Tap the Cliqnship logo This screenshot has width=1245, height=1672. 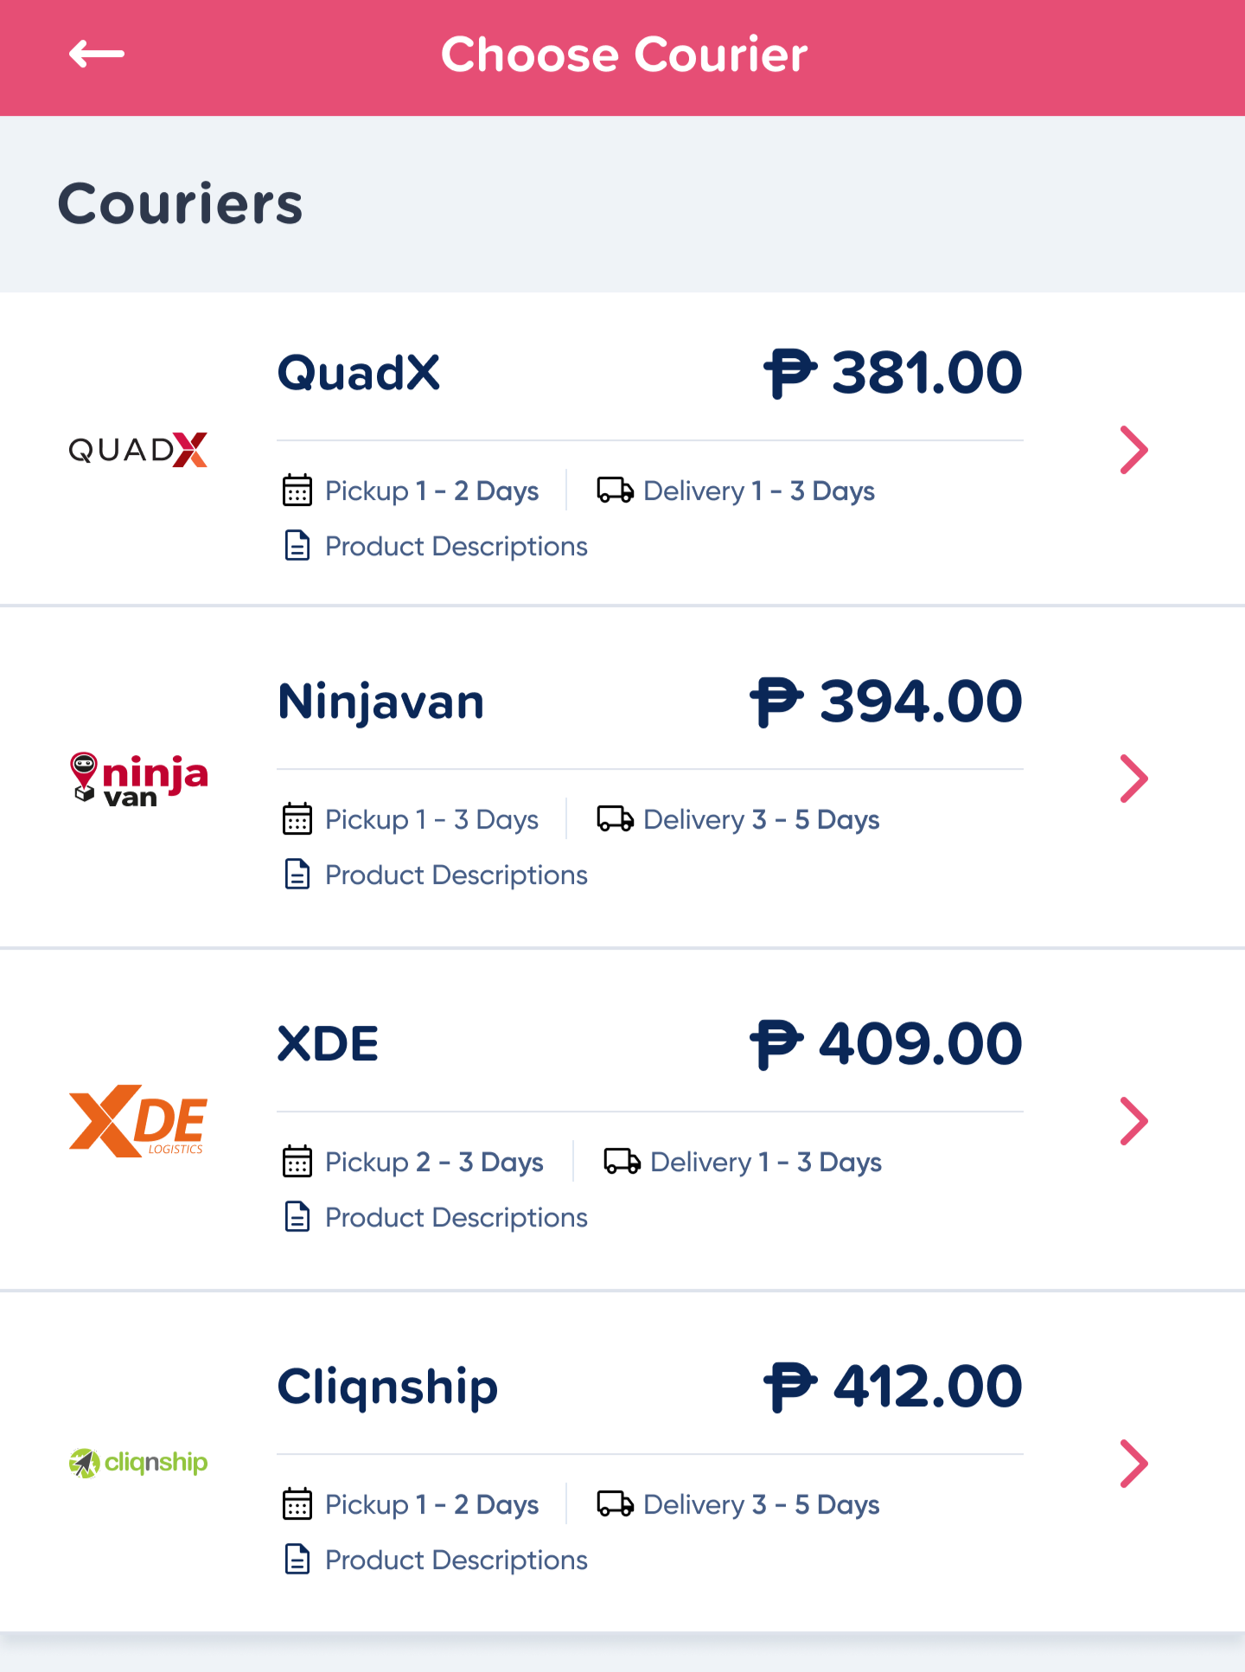point(138,1463)
